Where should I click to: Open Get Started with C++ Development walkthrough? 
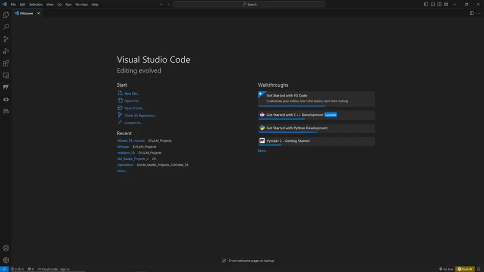(317, 115)
